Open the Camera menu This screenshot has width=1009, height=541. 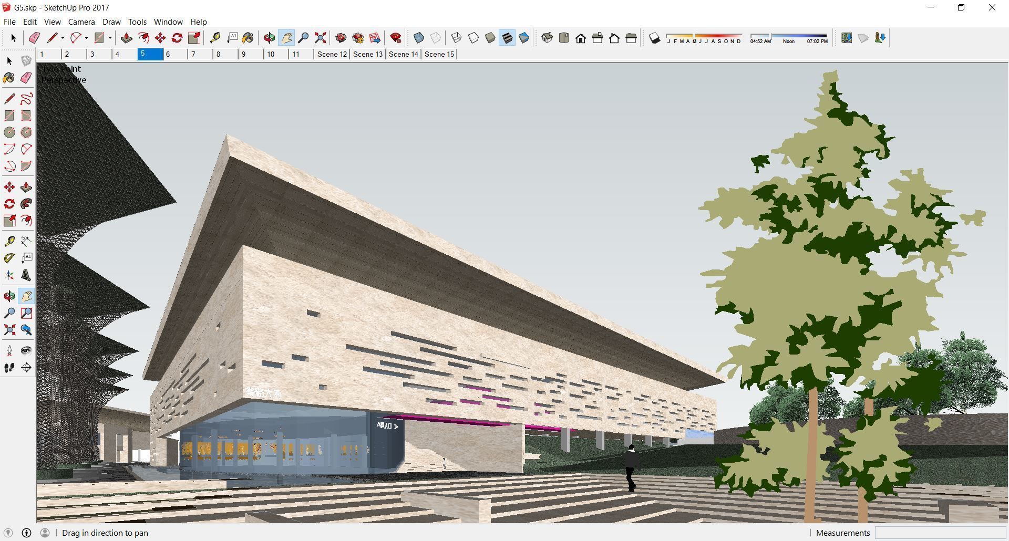click(81, 22)
